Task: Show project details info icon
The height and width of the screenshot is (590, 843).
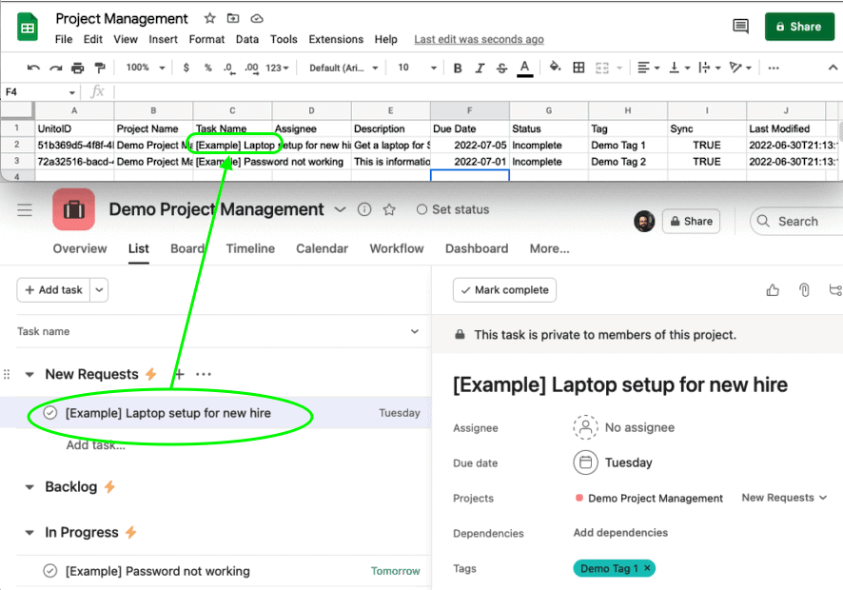Action: pyautogui.click(x=364, y=209)
